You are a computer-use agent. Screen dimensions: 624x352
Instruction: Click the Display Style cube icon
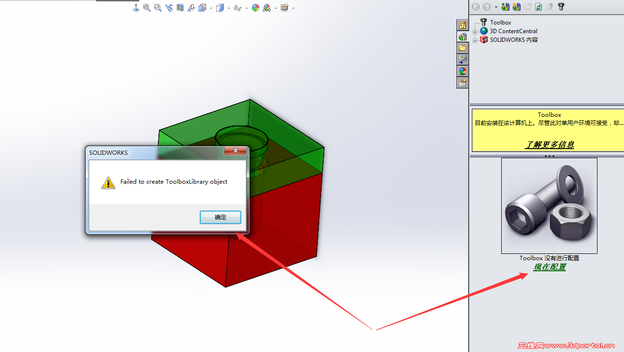[220, 8]
